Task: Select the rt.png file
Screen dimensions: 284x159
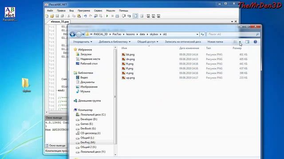Action: pyautogui.click(x=128, y=73)
